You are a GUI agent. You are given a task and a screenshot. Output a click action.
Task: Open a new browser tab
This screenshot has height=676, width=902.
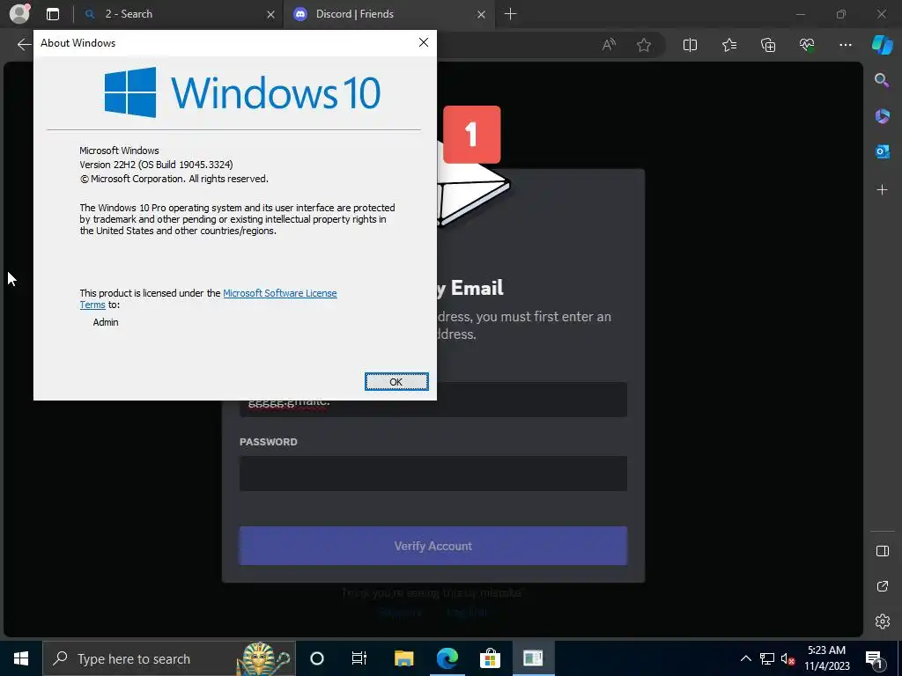pyautogui.click(x=510, y=14)
